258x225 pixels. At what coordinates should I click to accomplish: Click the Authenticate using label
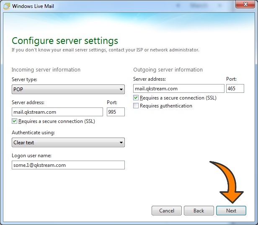click(x=33, y=133)
